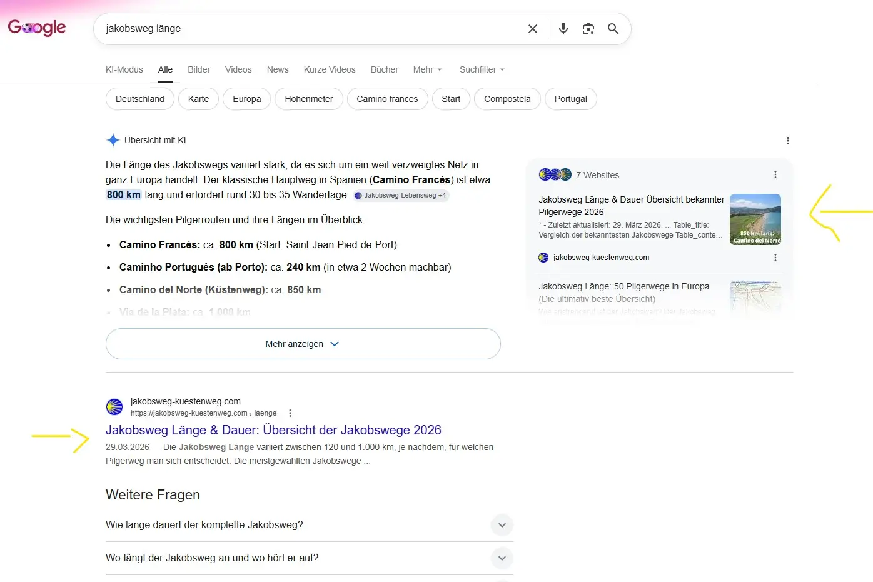873x582 pixels.
Task: Select the Alle tab
Action: pyautogui.click(x=166, y=69)
